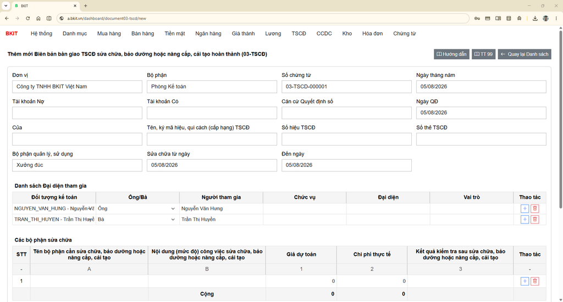Click the Hướng dẫn button
Viewport: 563px width, 302px height.
tap(451, 54)
